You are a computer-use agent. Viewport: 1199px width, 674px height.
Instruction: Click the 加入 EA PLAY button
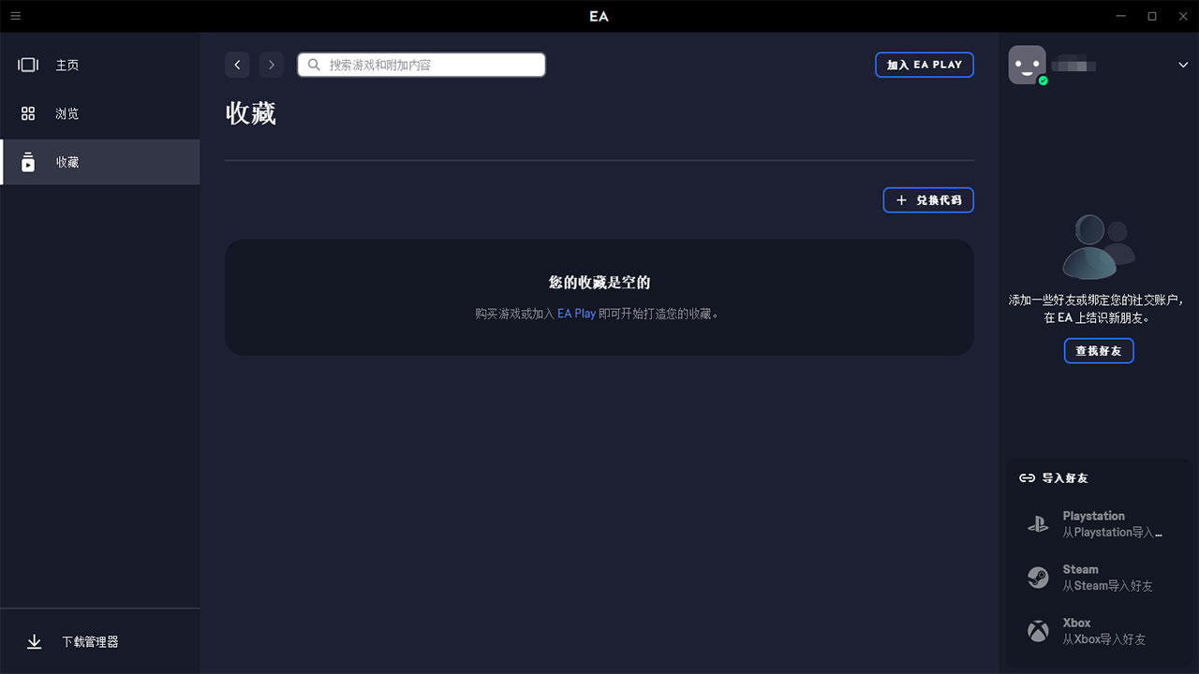pyautogui.click(x=925, y=65)
